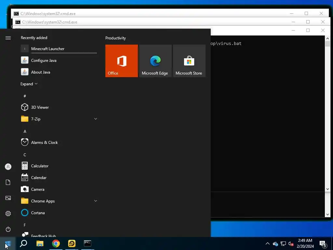This screenshot has height=250, width=333.
Task: Close the front cmd window
Action: pyautogui.click(x=323, y=30)
